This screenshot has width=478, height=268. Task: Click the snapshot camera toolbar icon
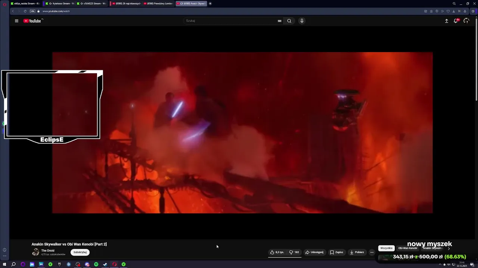(x=431, y=11)
